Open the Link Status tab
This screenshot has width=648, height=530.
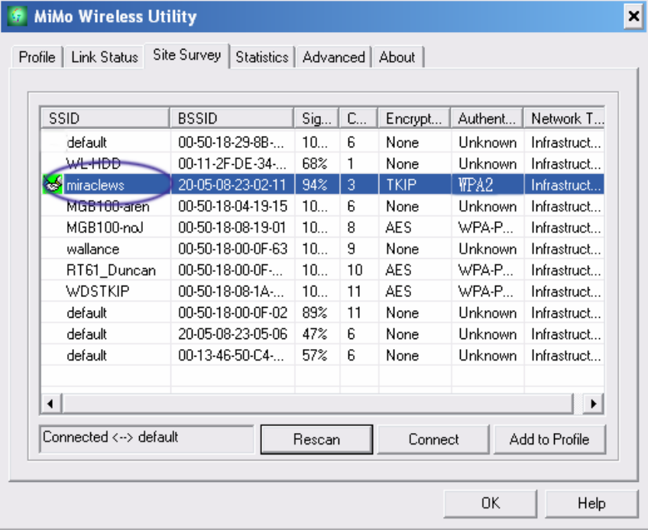105,57
